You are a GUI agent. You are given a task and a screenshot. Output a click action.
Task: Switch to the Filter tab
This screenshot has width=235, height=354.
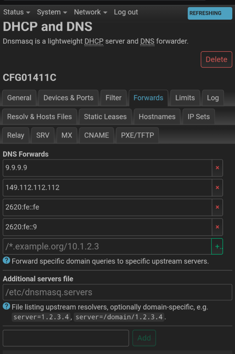pos(113,98)
